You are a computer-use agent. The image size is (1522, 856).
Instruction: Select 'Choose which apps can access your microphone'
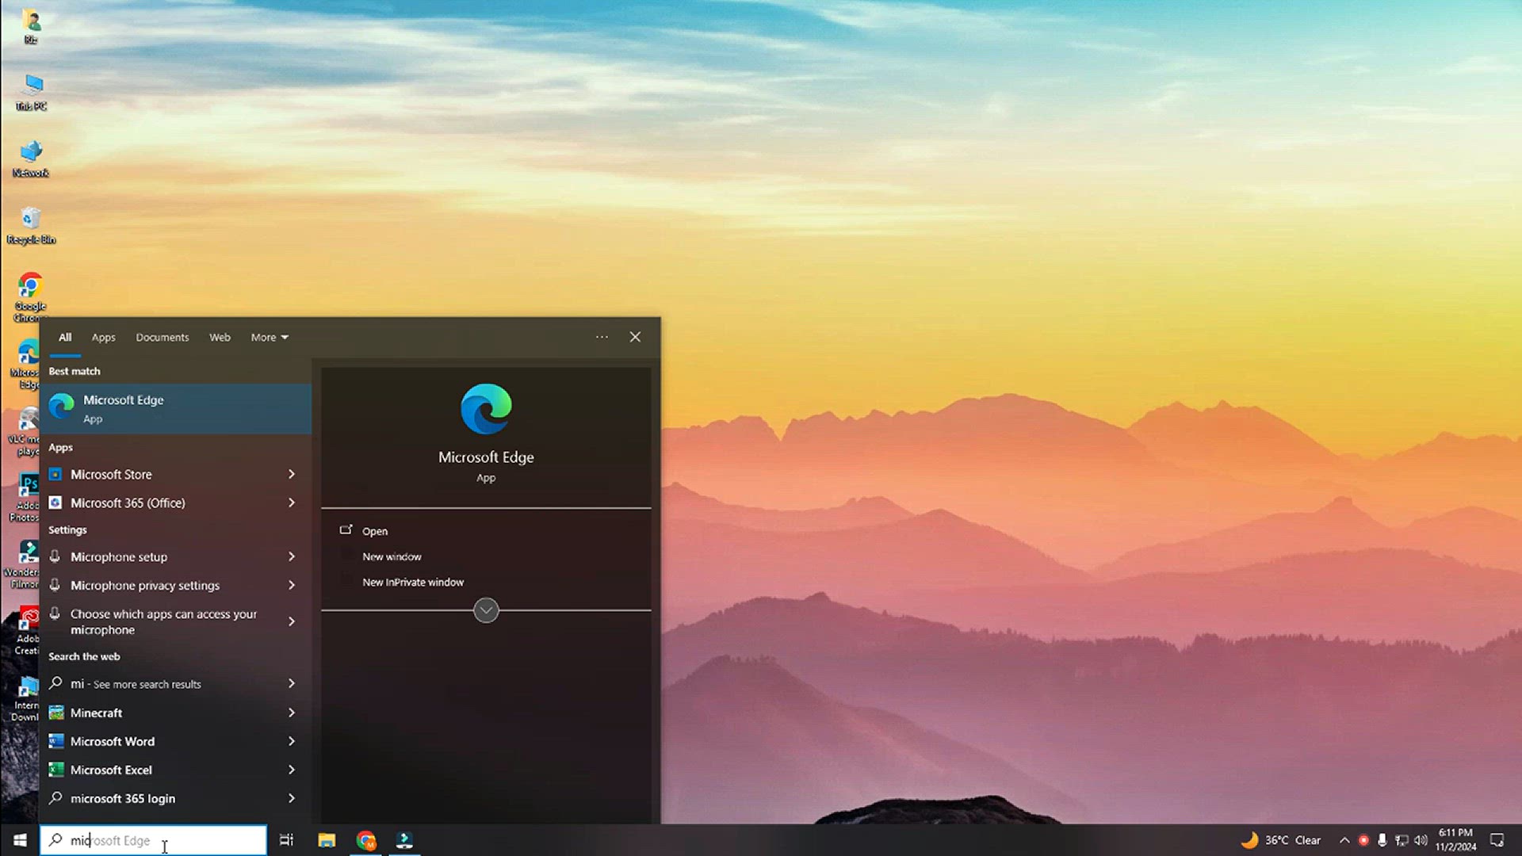click(x=163, y=621)
